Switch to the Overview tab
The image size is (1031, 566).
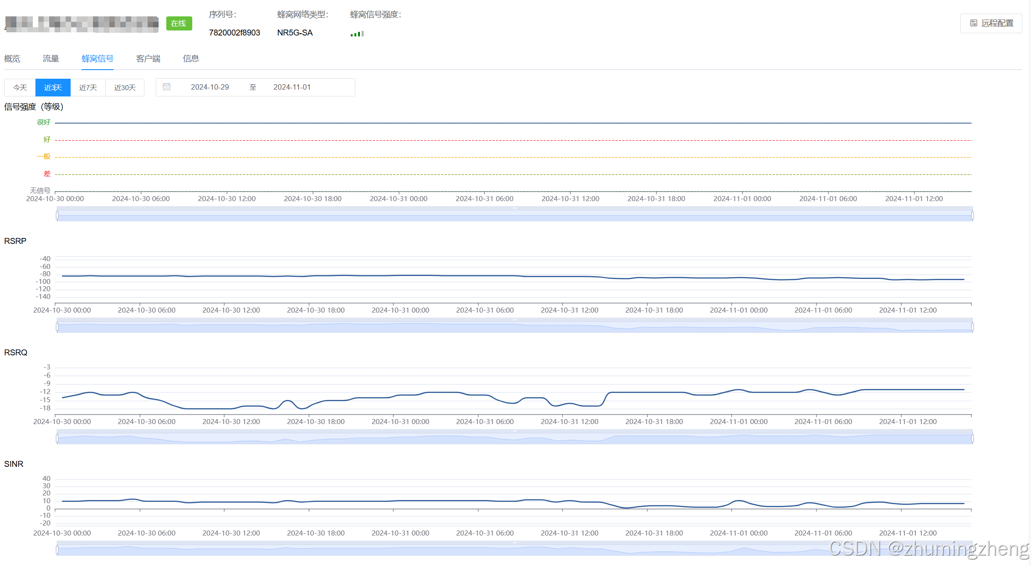pos(12,59)
